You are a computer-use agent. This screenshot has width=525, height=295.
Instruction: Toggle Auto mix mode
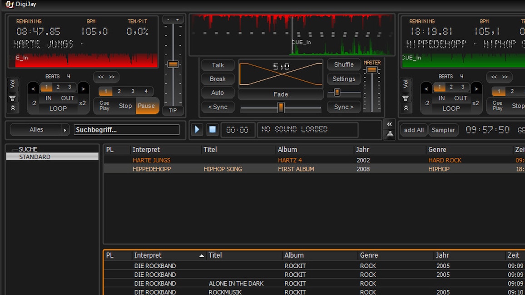point(218,93)
